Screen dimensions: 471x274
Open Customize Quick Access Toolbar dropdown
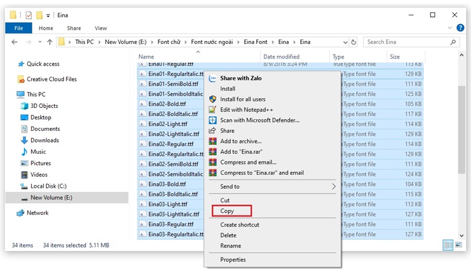tap(48, 16)
